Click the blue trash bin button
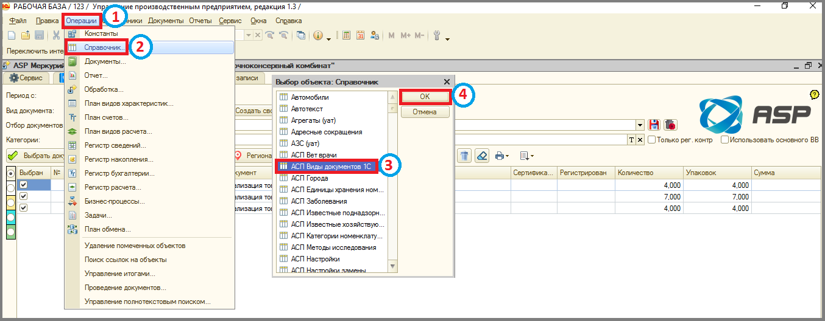 [464, 156]
